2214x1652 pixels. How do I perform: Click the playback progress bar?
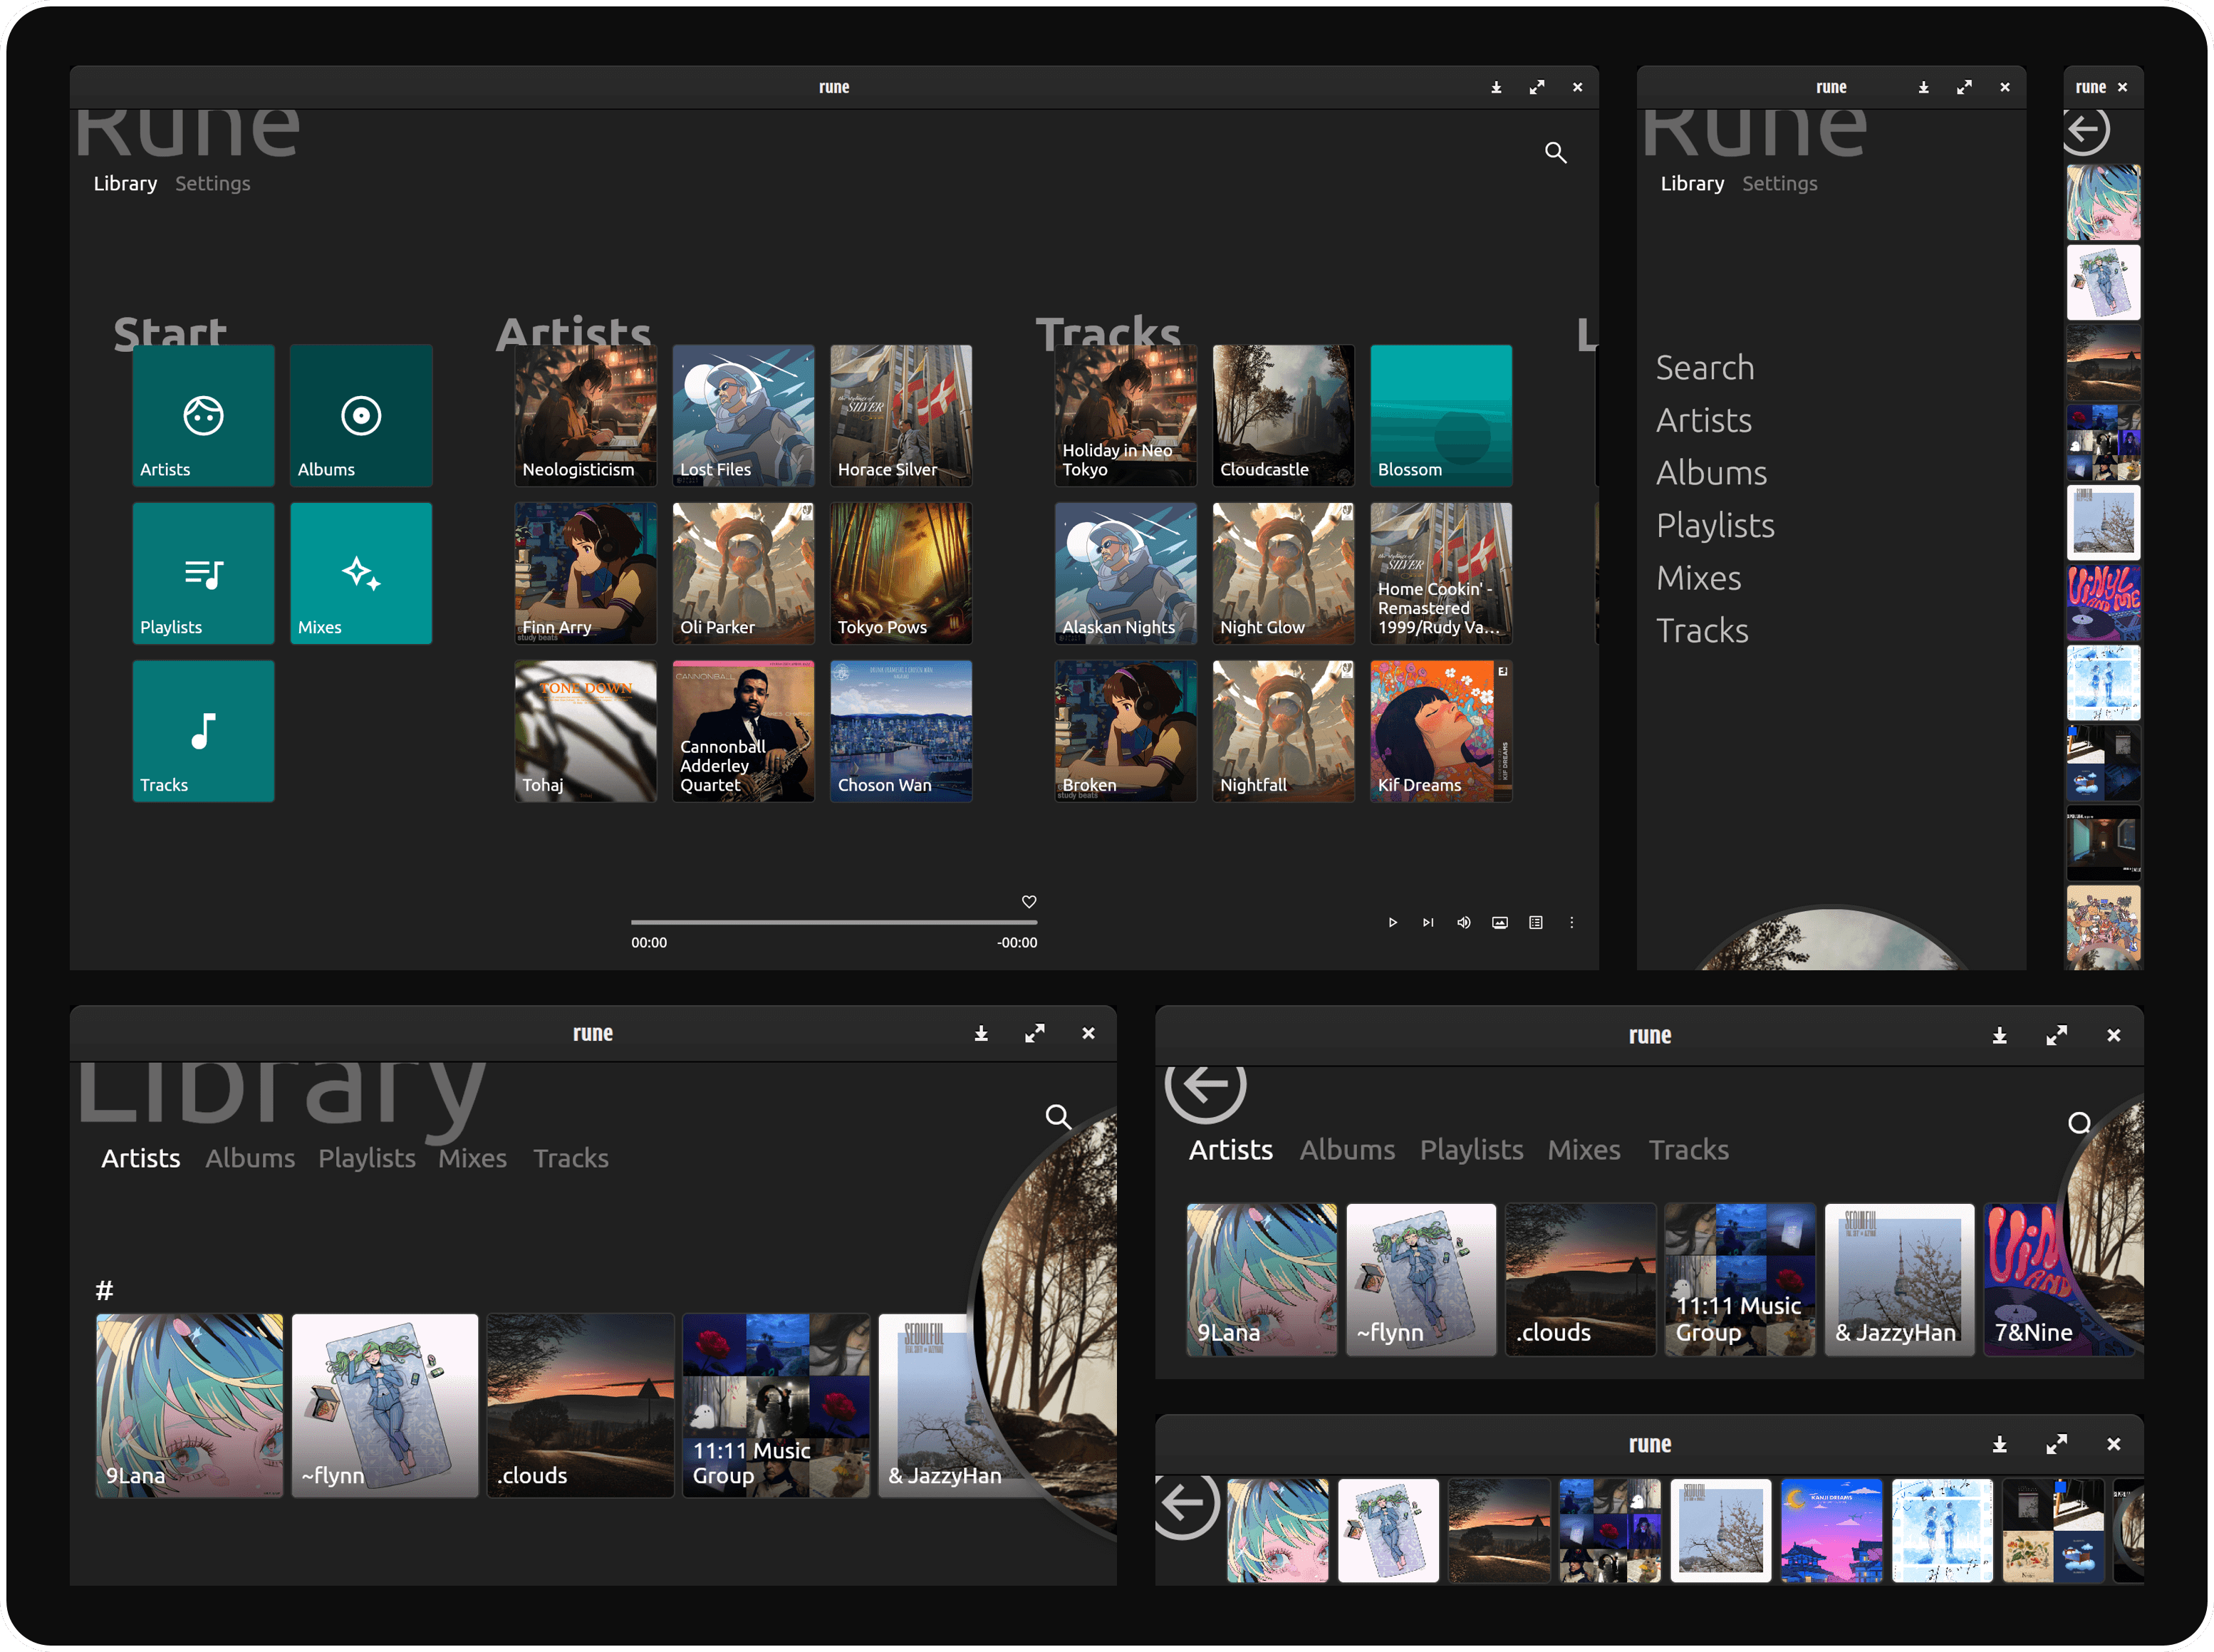pos(834,922)
